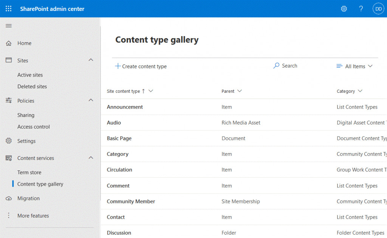Image resolution: width=387 pixels, height=238 pixels.
Task: Open the Announcement content type
Action: tap(125, 107)
